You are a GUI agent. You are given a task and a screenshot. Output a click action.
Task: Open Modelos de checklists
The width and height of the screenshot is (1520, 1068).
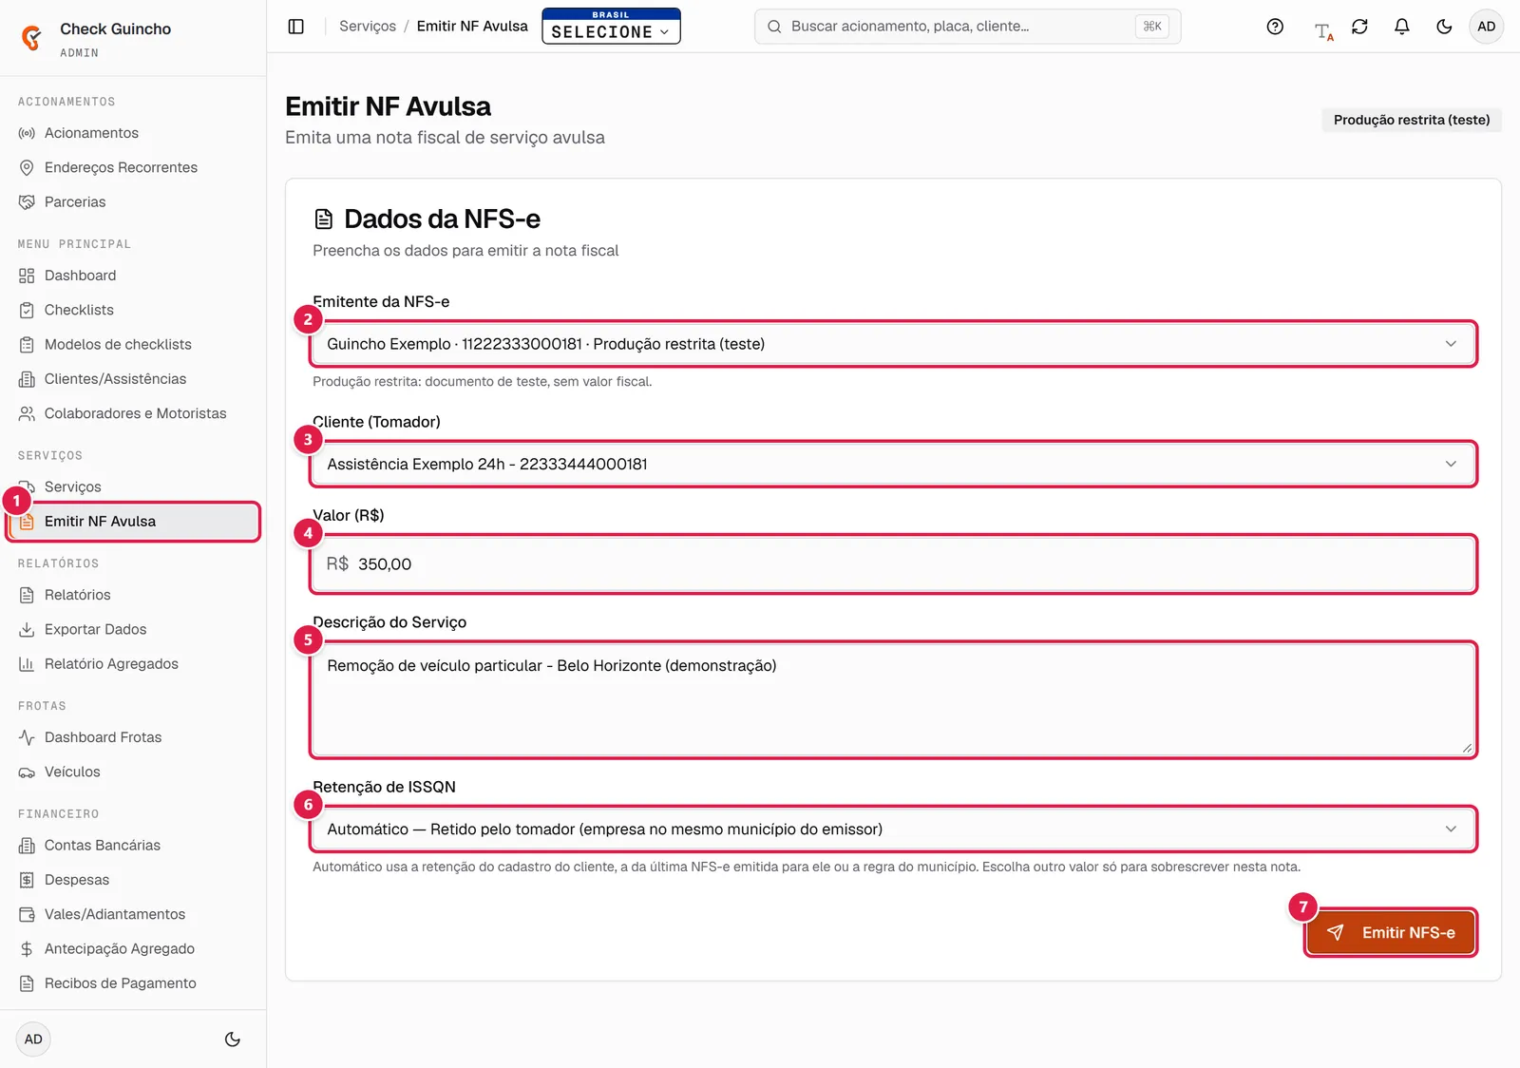coord(133,344)
